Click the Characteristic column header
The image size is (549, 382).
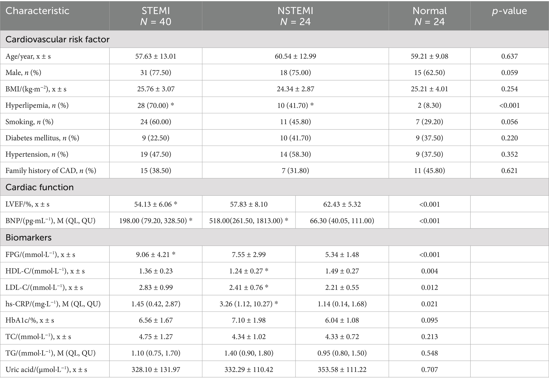[x=37, y=11]
